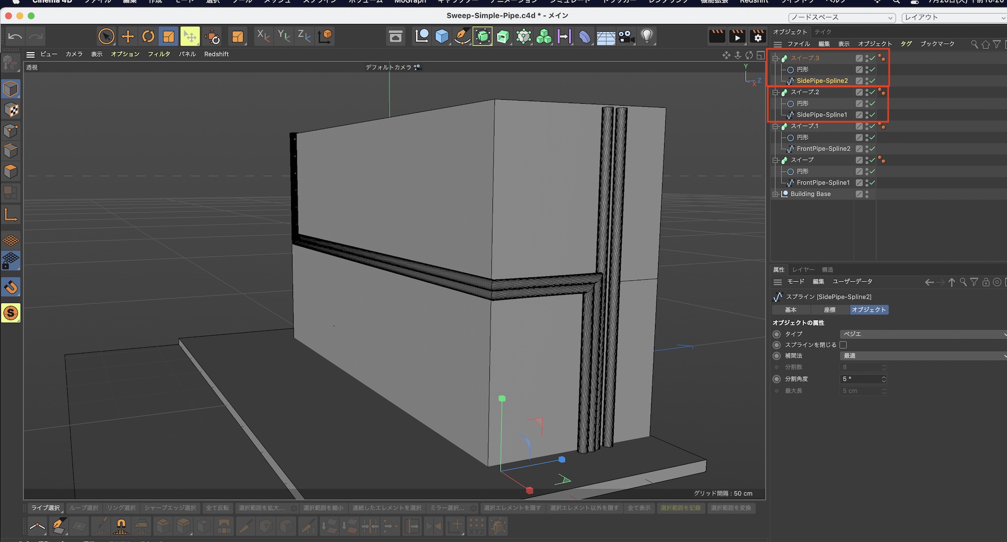Enable the Snap magnet icon

11,287
